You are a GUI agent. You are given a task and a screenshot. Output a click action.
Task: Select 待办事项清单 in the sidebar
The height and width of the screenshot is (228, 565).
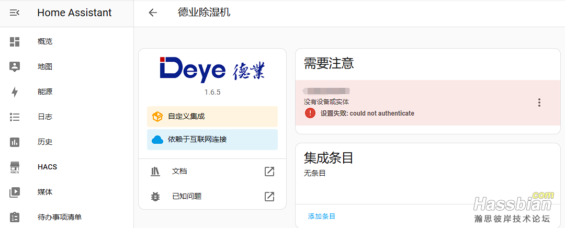[x=66, y=217]
